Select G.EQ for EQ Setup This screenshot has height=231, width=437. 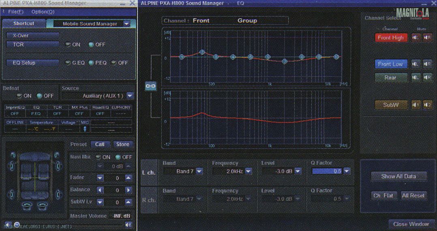67,63
